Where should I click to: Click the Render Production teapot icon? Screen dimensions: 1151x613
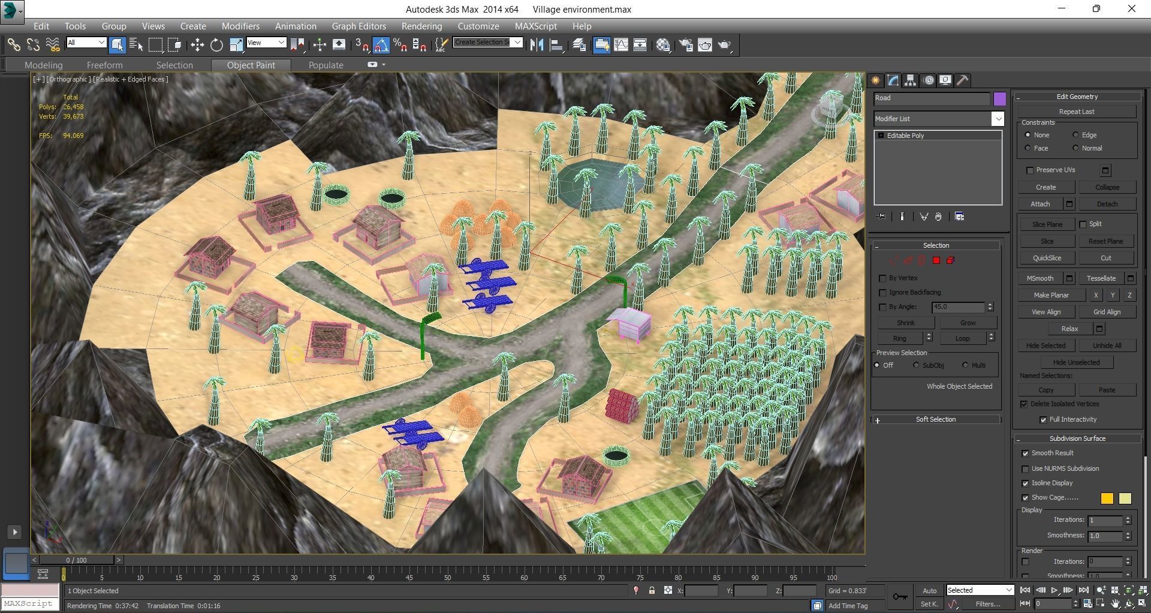[x=725, y=45]
